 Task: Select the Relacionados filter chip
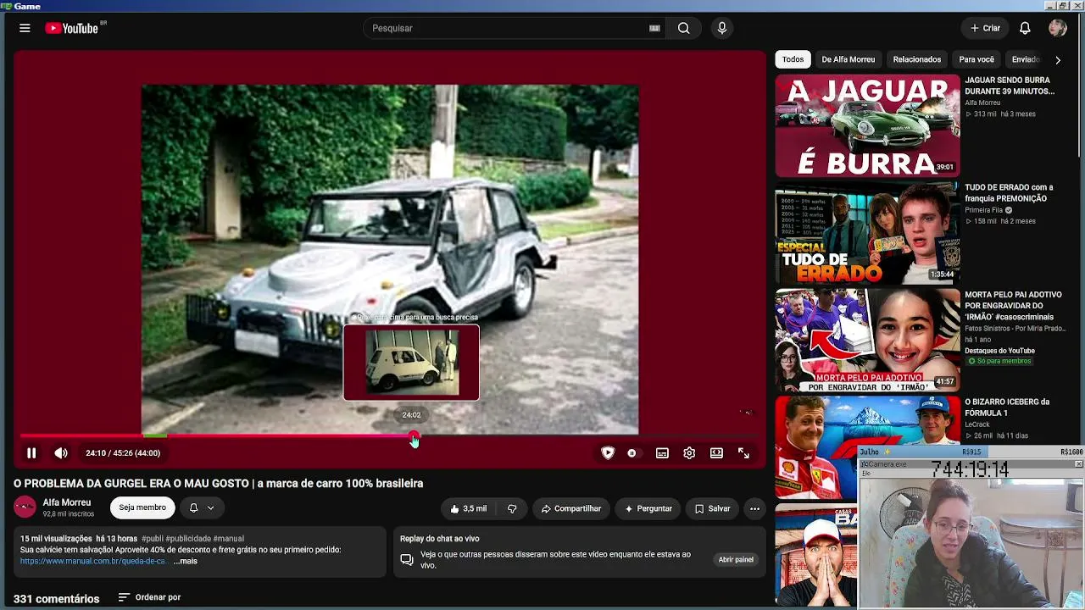tap(916, 59)
